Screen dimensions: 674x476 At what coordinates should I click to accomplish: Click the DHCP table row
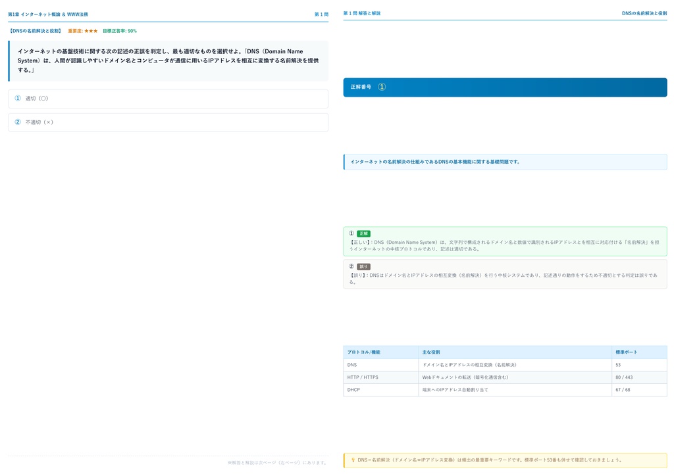505,390
